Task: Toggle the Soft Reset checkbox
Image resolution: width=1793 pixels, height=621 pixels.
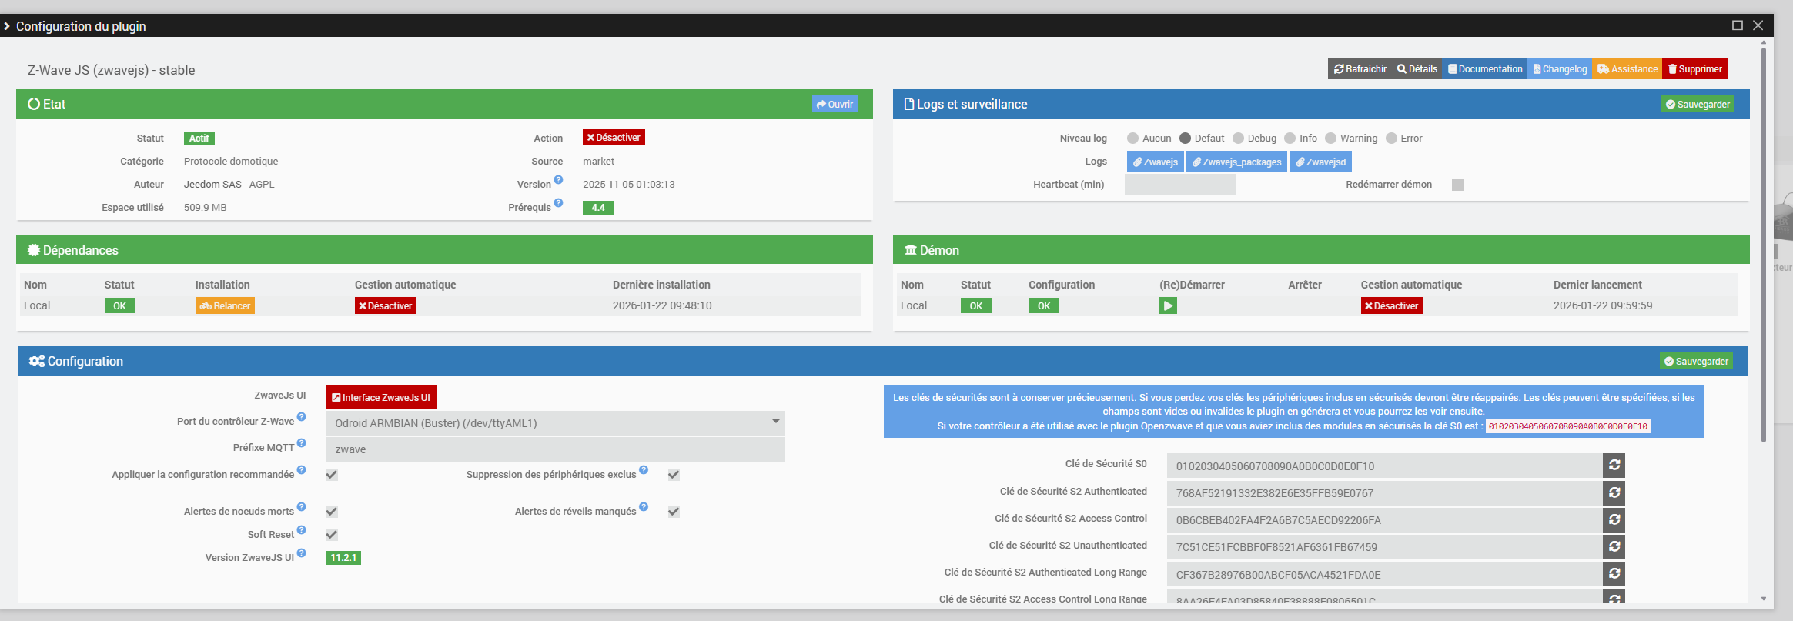Action: [x=332, y=535]
